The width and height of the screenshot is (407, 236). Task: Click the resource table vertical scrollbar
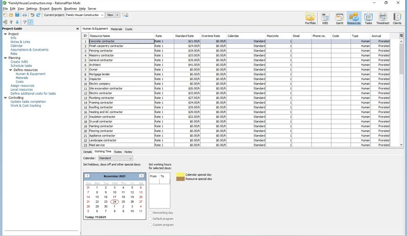click(401, 59)
